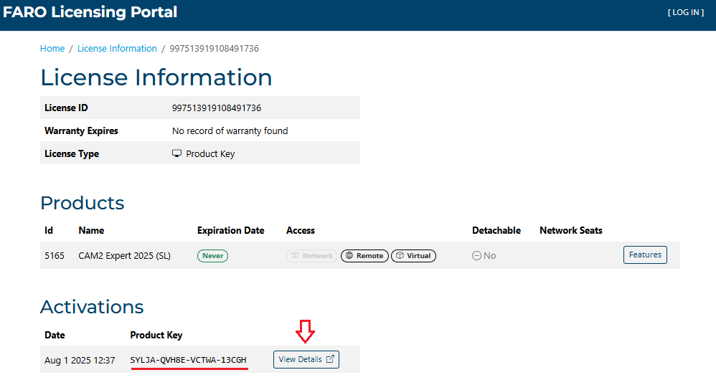The width and height of the screenshot is (716, 385).
Task: Click the monitor icon beside Product Key
Action: pos(176,153)
